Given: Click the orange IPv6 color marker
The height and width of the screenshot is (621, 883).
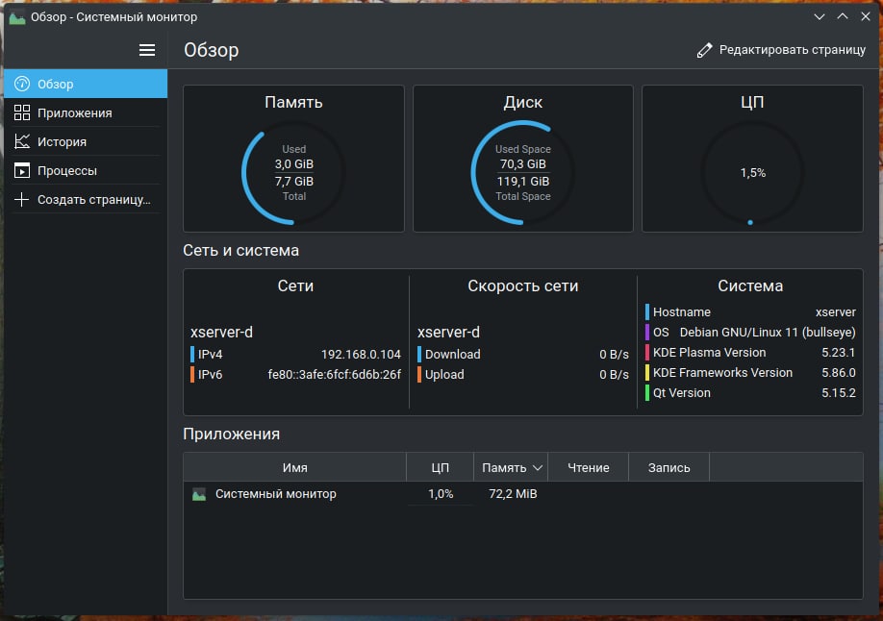Looking at the screenshot, I should click(x=192, y=374).
